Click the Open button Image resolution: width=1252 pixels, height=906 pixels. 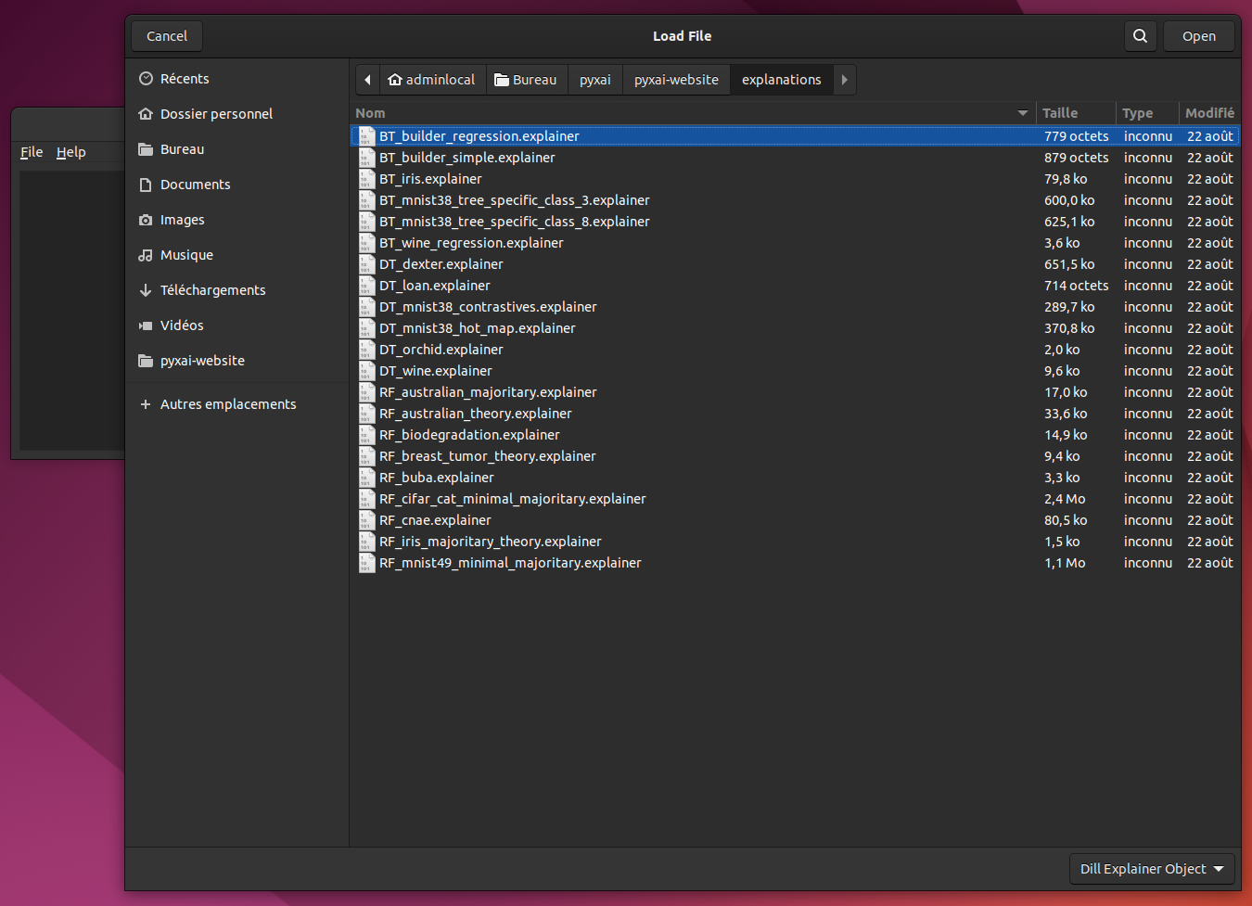coord(1198,35)
